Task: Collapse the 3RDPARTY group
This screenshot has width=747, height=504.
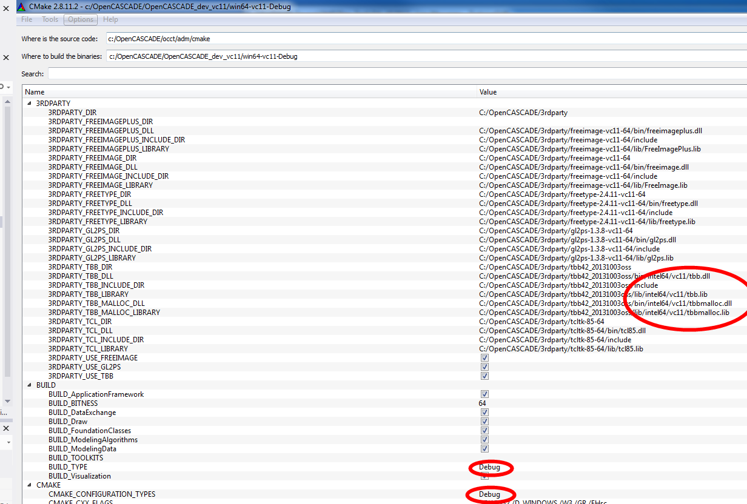Action: pyautogui.click(x=29, y=104)
